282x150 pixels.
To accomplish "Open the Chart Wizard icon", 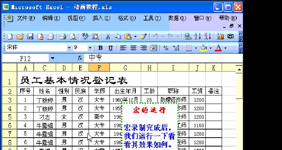I will 220,37.
